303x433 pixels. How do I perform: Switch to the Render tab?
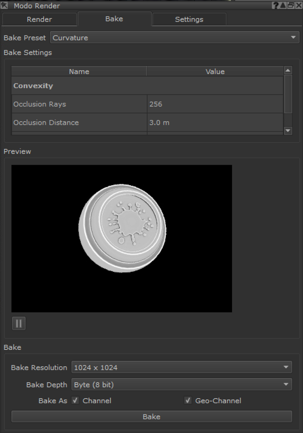pos(39,19)
